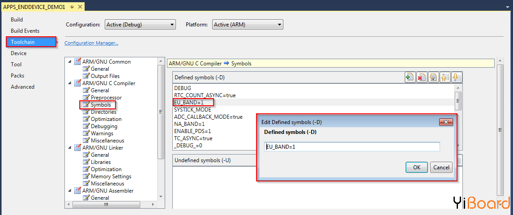This screenshot has height=215, width=513.
Task: Click the Delete Item icon with red X
Action: coord(421,77)
